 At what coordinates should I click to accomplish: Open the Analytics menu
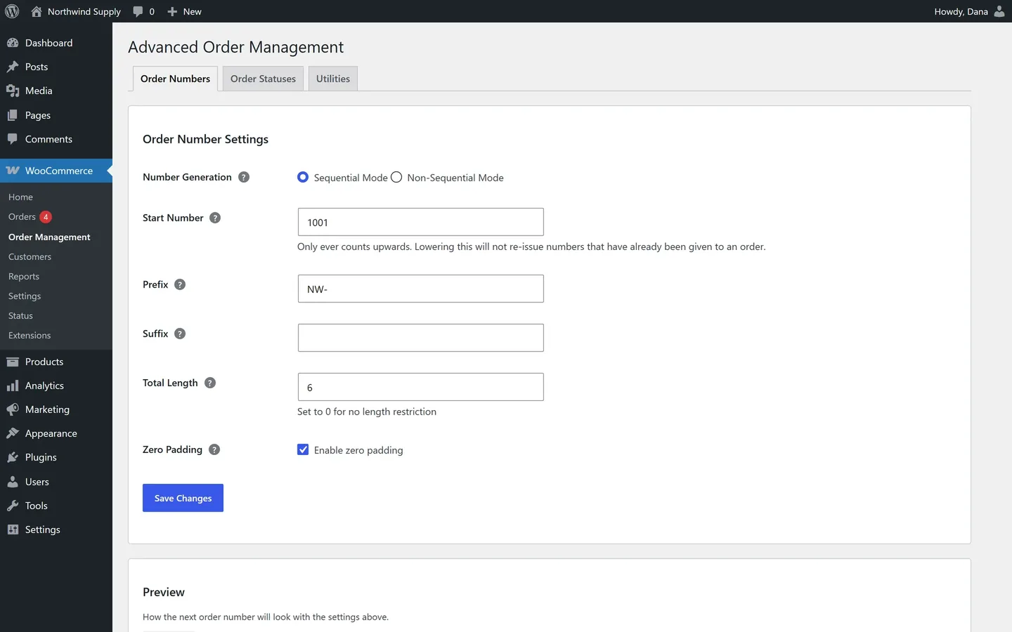click(x=56, y=386)
